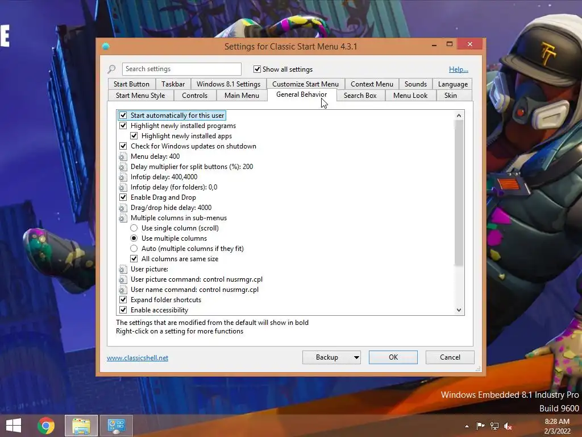Switch to the Taskbar tab

[173, 84]
